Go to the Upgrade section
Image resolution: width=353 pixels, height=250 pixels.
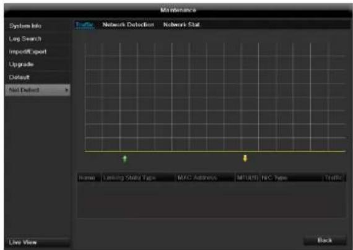pos(37,64)
